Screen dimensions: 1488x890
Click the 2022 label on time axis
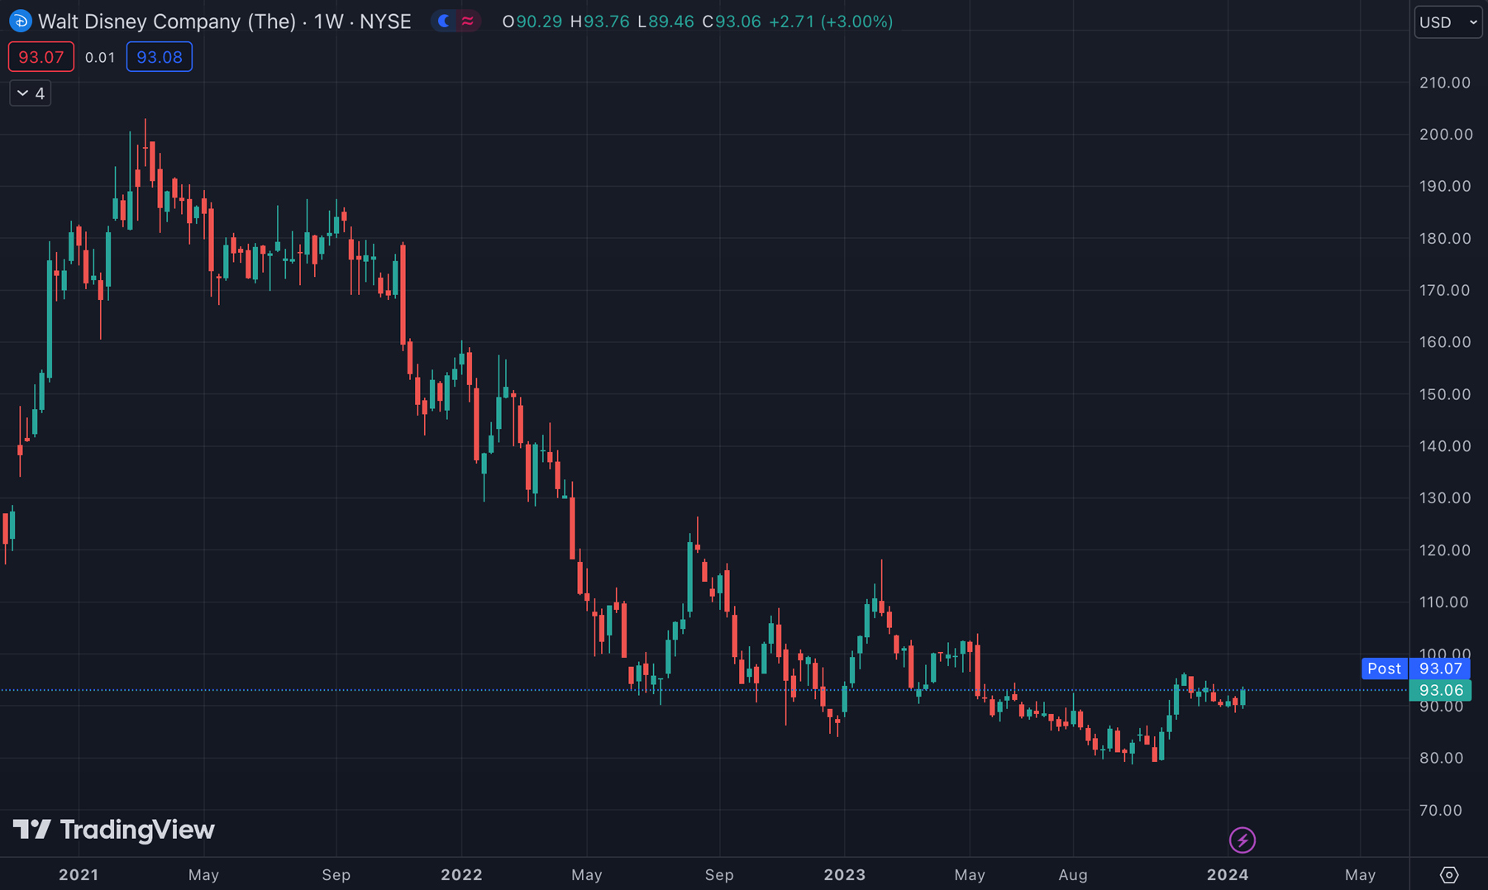tap(461, 874)
